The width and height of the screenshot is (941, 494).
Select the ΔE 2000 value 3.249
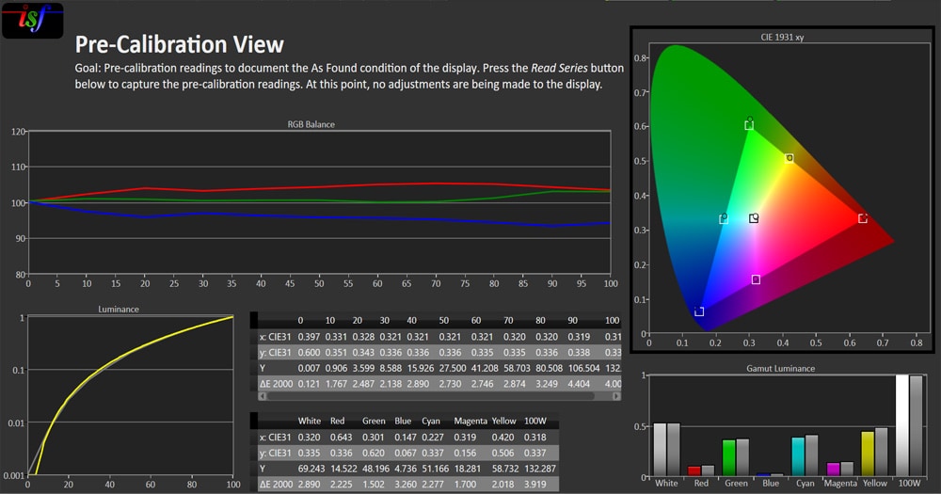point(546,384)
